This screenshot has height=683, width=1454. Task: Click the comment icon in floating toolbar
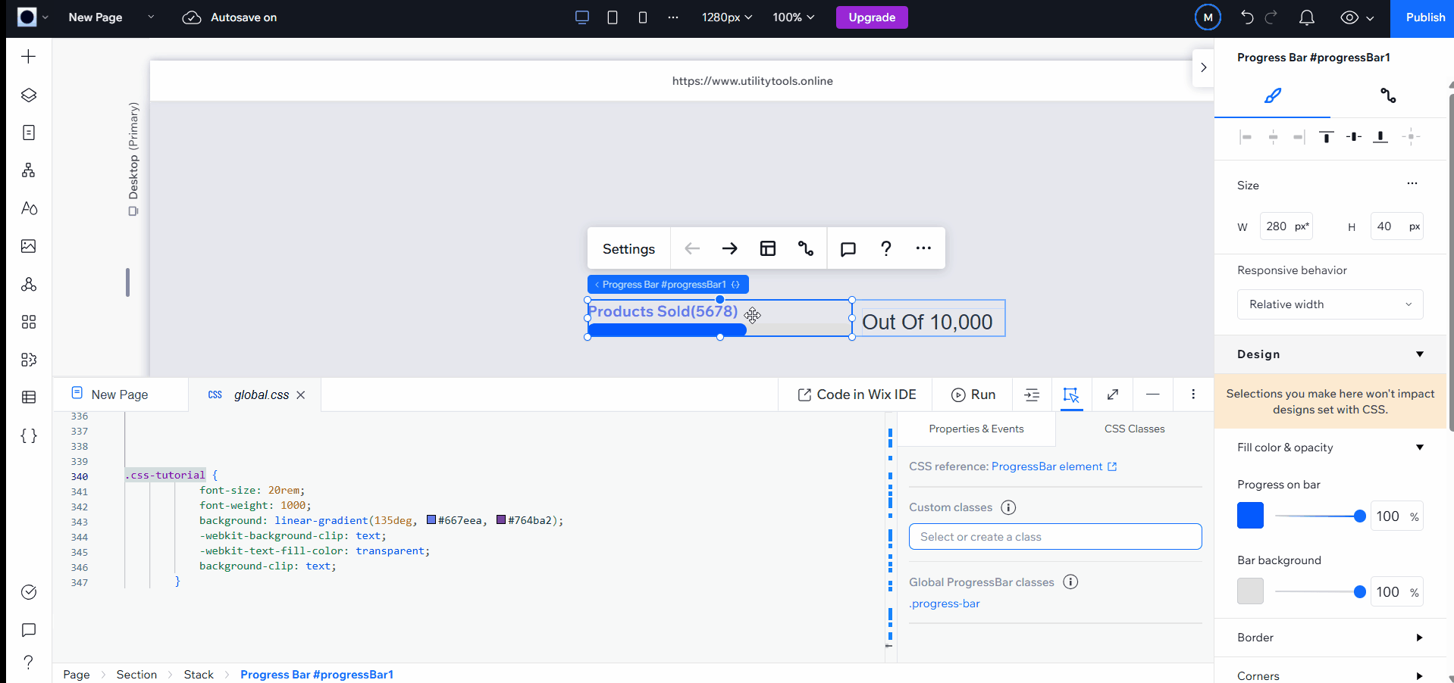point(848,248)
